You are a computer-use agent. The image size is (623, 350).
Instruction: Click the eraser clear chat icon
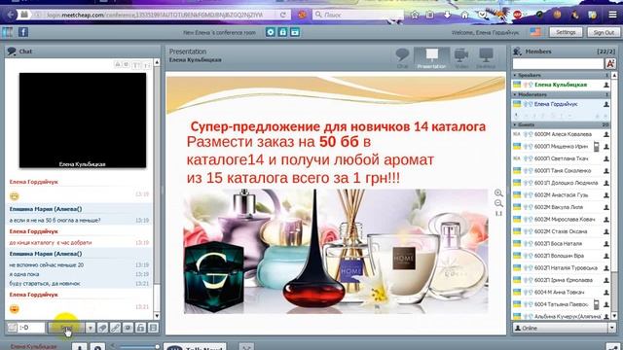[x=102, y=328]
